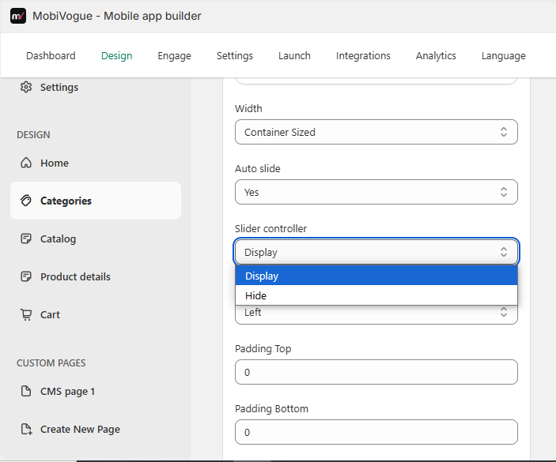Open the Settings top navigation tab
The image size is (556, 462).
(235, 55)
